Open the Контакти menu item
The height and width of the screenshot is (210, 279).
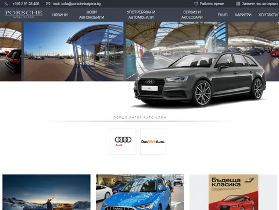pyautogui.click(x=268, y=15)
